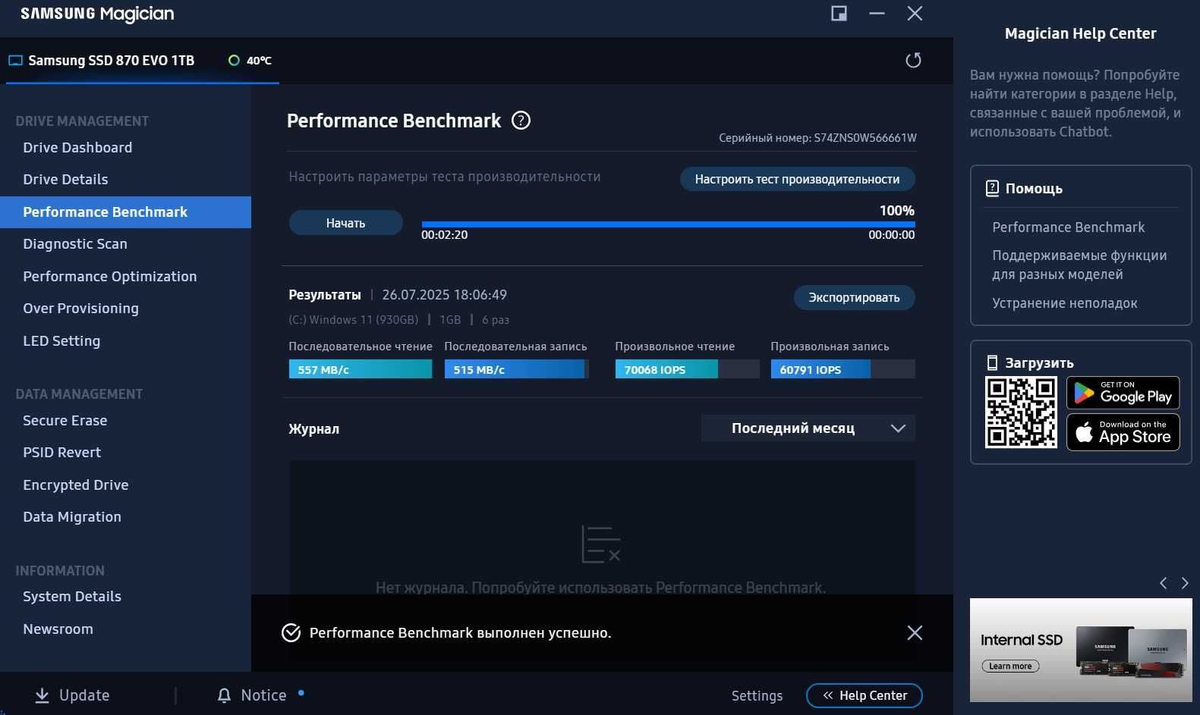The width and height of the screenshot is (1200, 715).
Task: Open the App Store badge
Action: 1123,432
